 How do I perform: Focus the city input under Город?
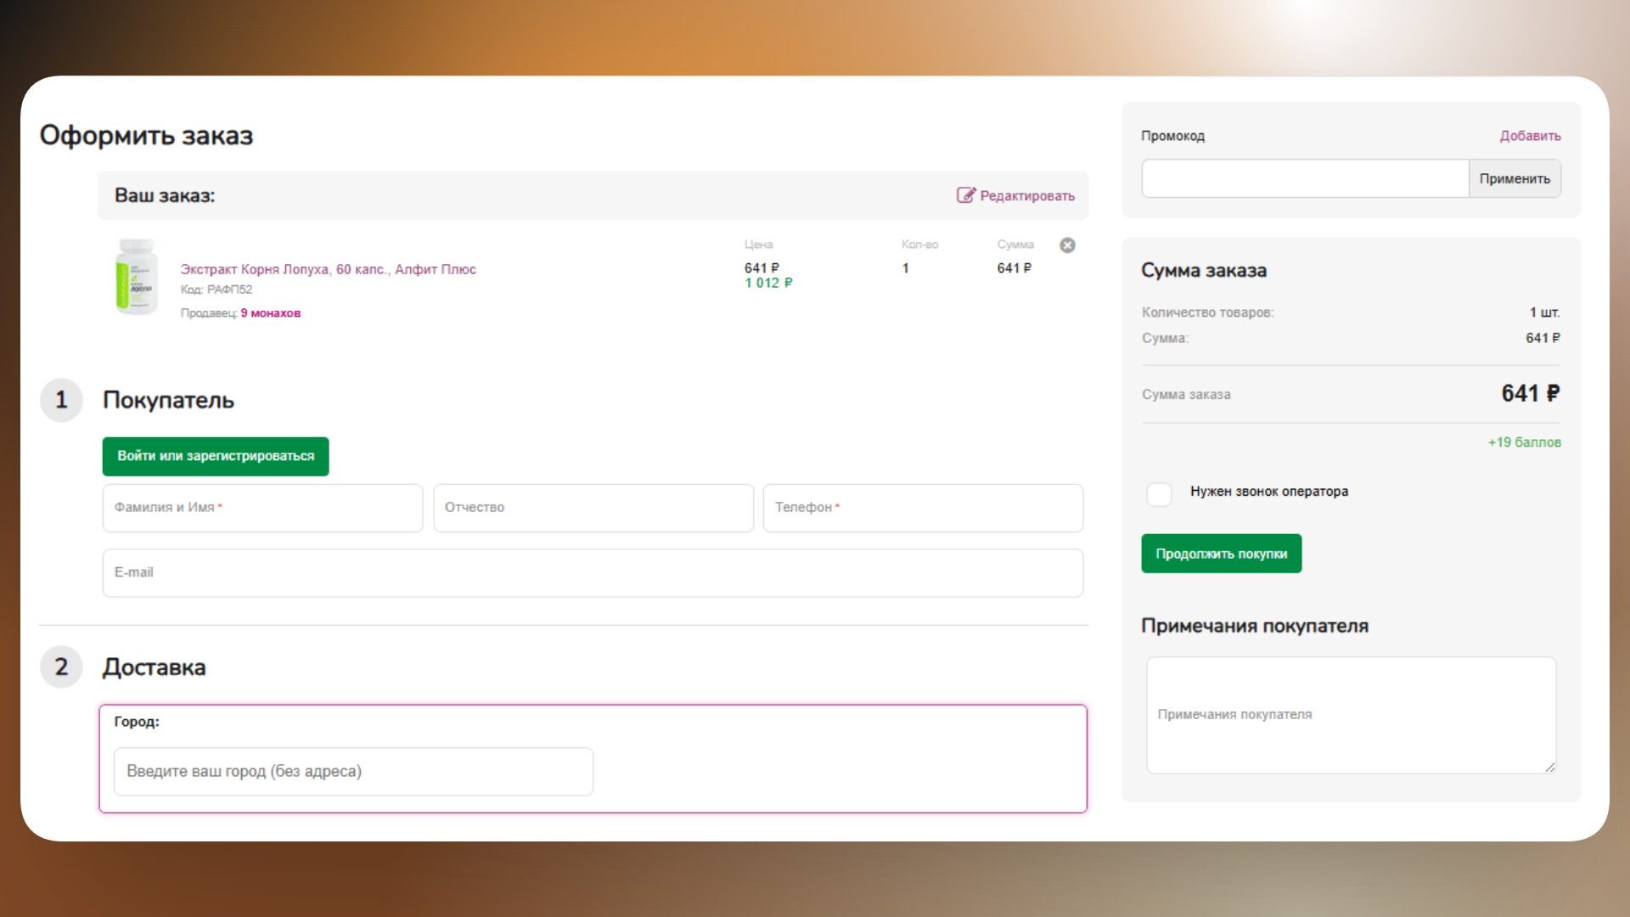[353, 771]
